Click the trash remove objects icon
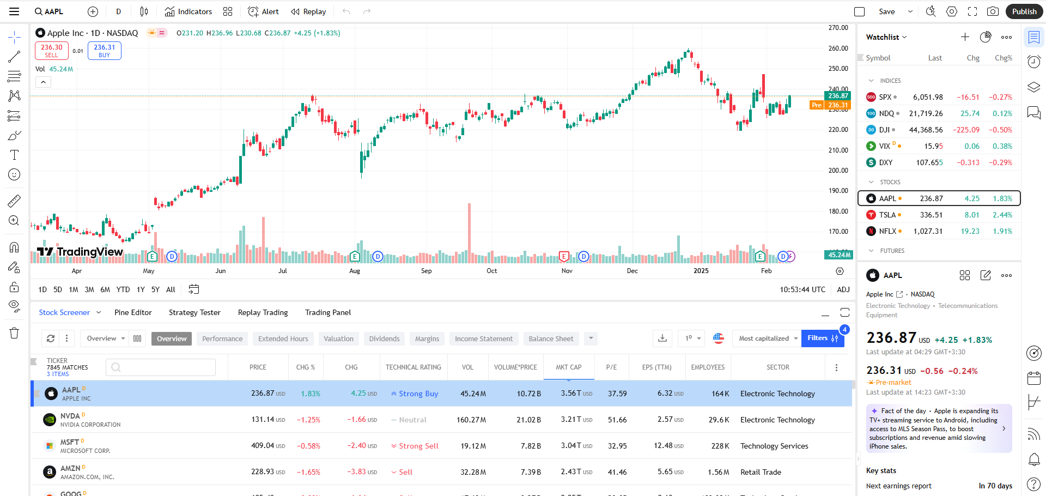 [14, 333]
